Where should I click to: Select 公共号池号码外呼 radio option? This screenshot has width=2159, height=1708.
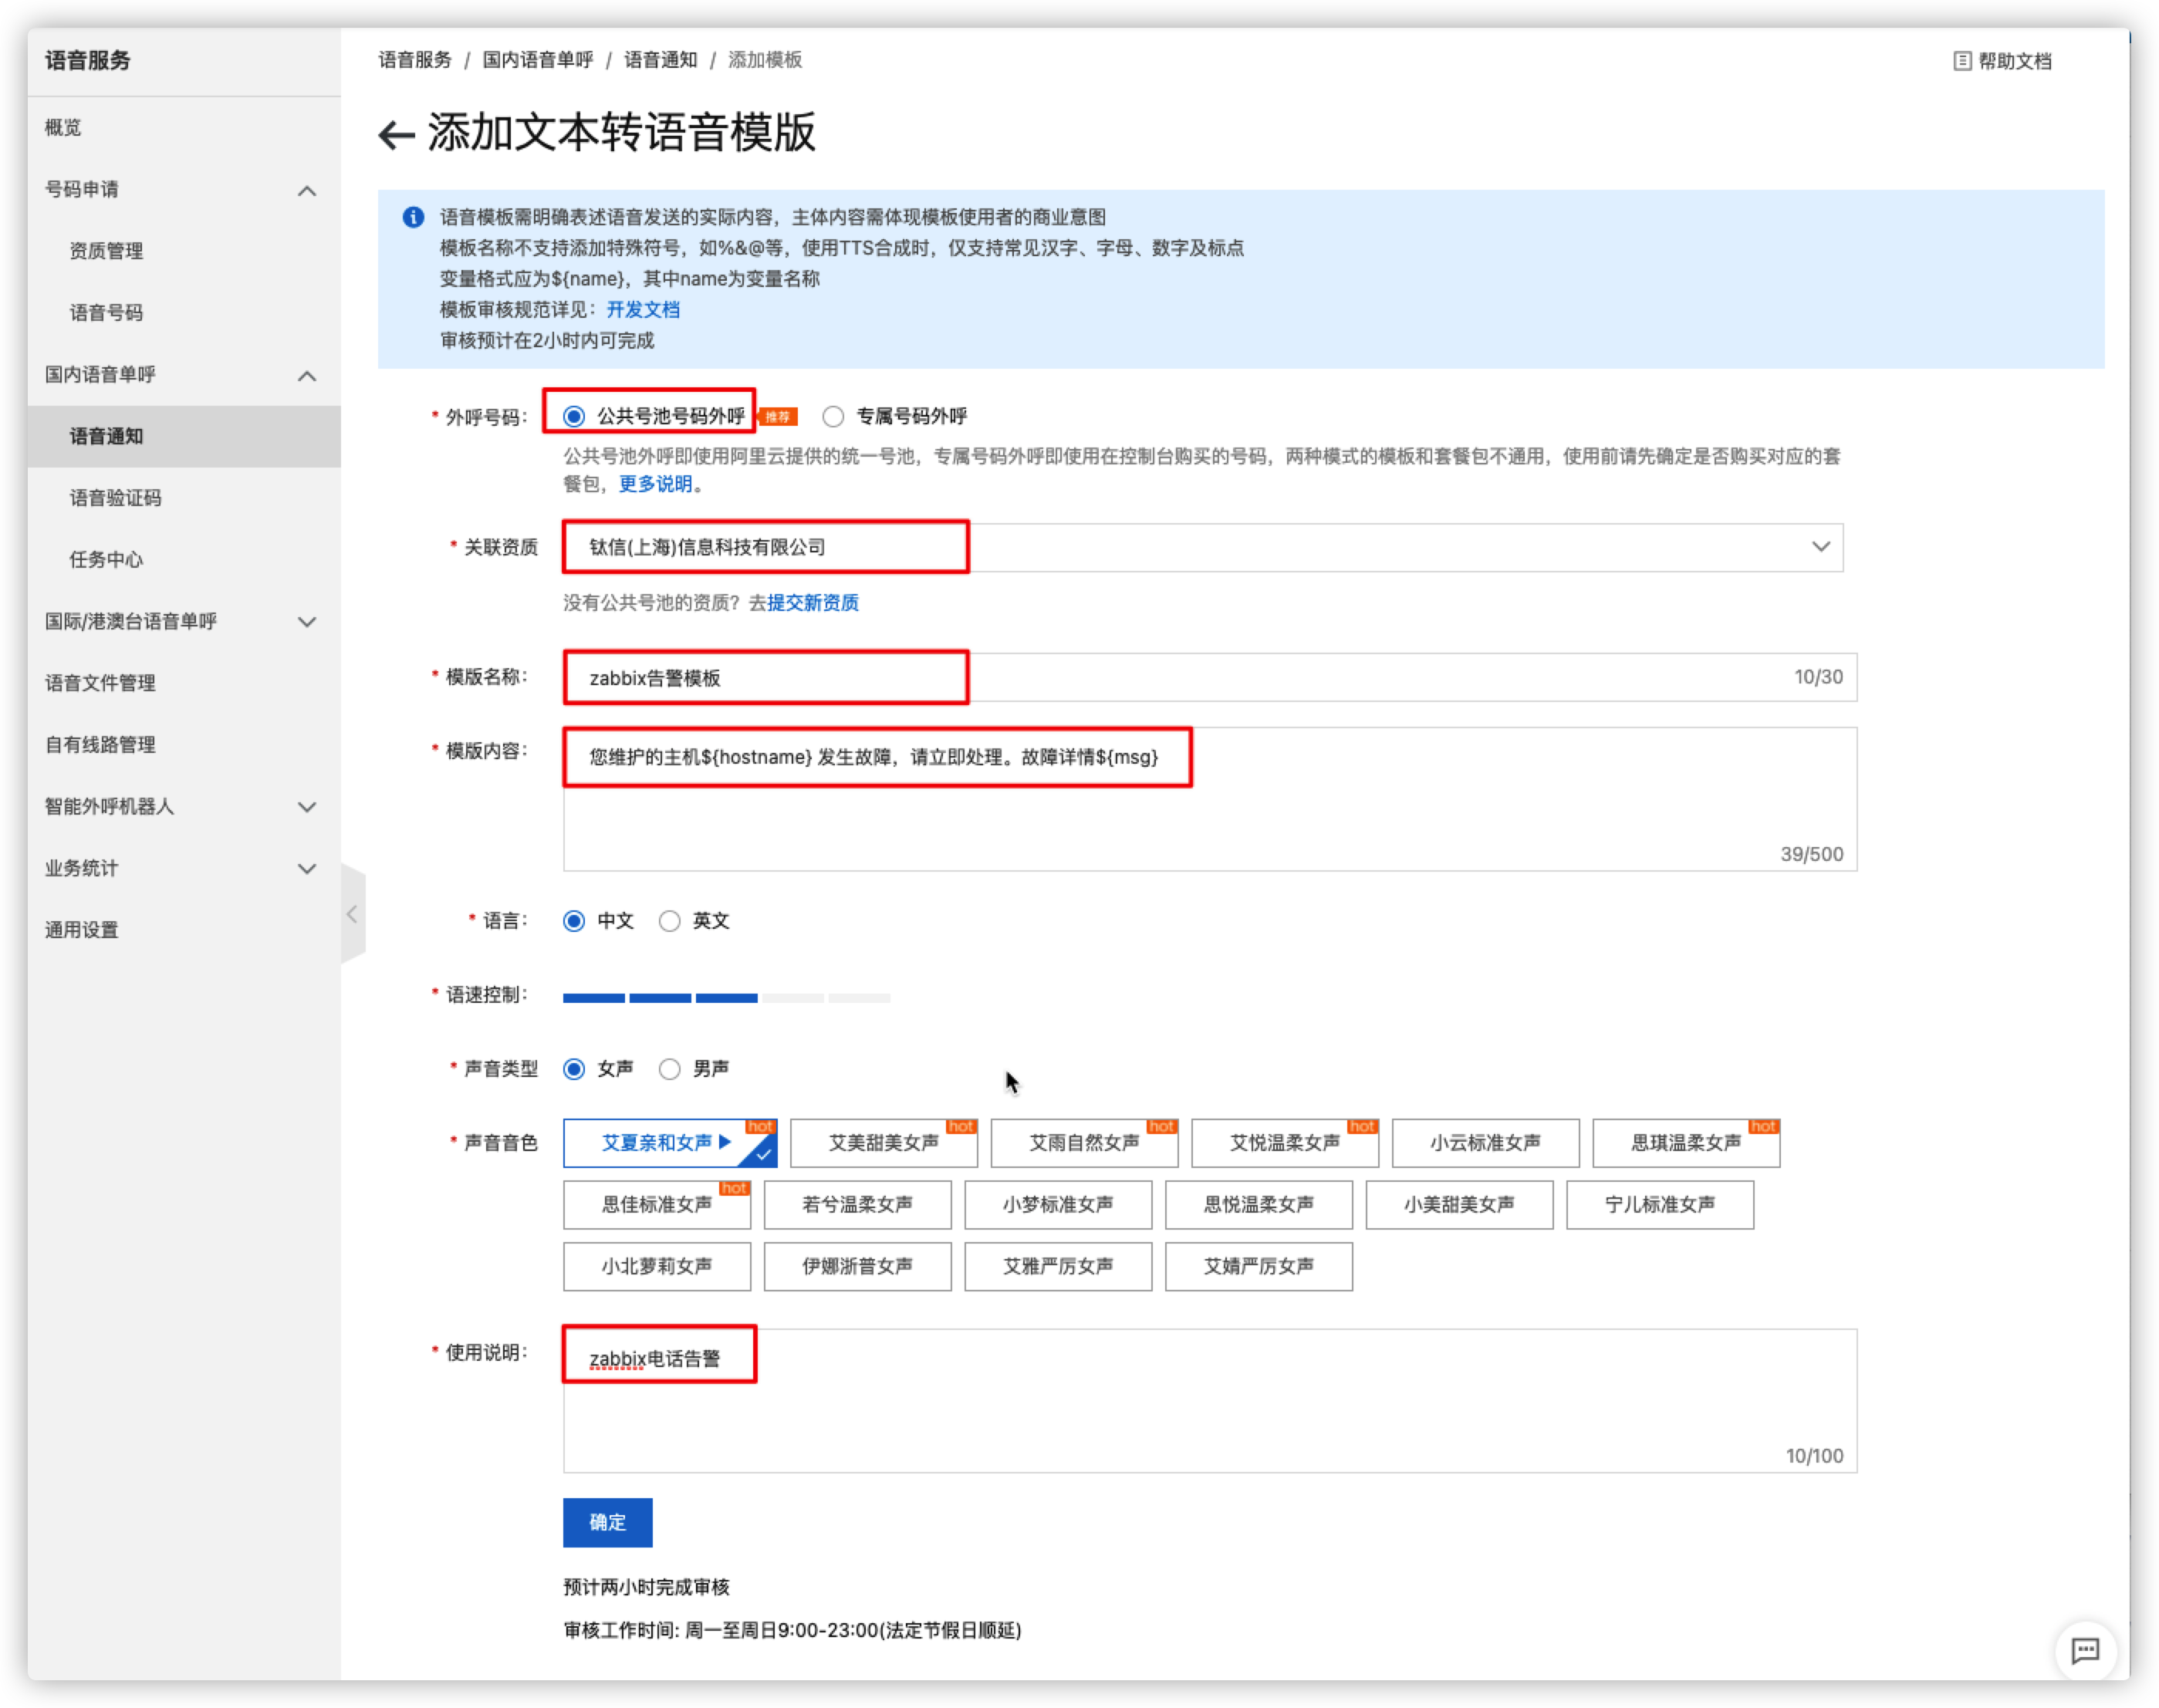click(x=574, y=416)
